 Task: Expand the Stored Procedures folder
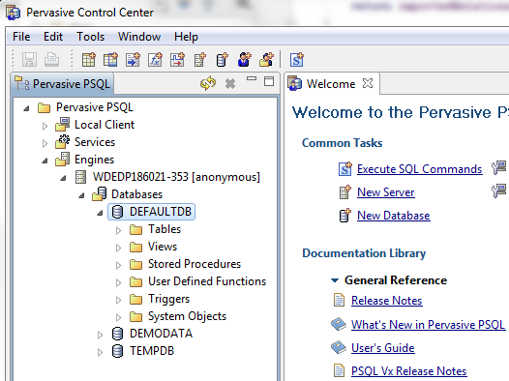pos(118,265)
